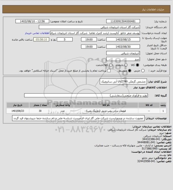Viewport: 173px width, 190px height.
Task: Click the ردیف column header
Action: [x=163, y=105]
